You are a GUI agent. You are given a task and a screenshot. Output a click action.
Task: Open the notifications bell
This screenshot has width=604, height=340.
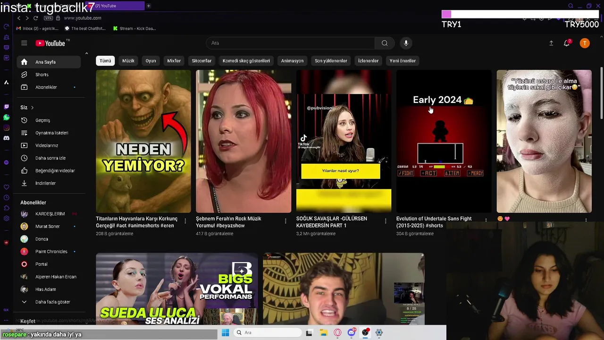point(567,43)
